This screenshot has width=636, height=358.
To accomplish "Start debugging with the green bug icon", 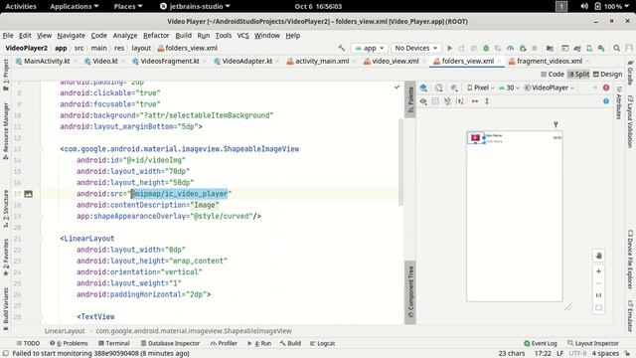I will pyautogui.click(x=486, y=48).
